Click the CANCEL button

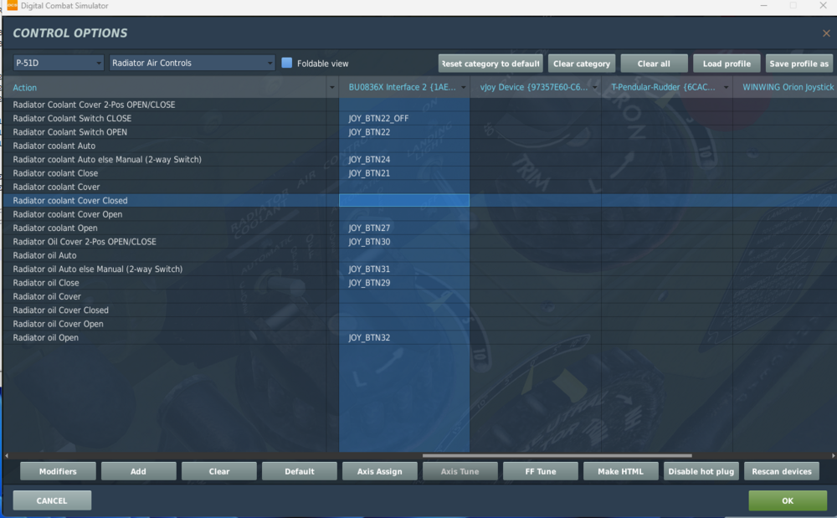click(52, 500)
